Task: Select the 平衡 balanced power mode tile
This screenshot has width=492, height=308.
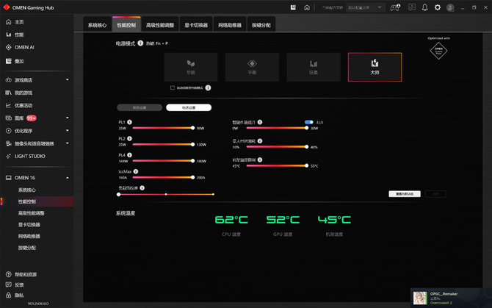Action: point(252,67)
